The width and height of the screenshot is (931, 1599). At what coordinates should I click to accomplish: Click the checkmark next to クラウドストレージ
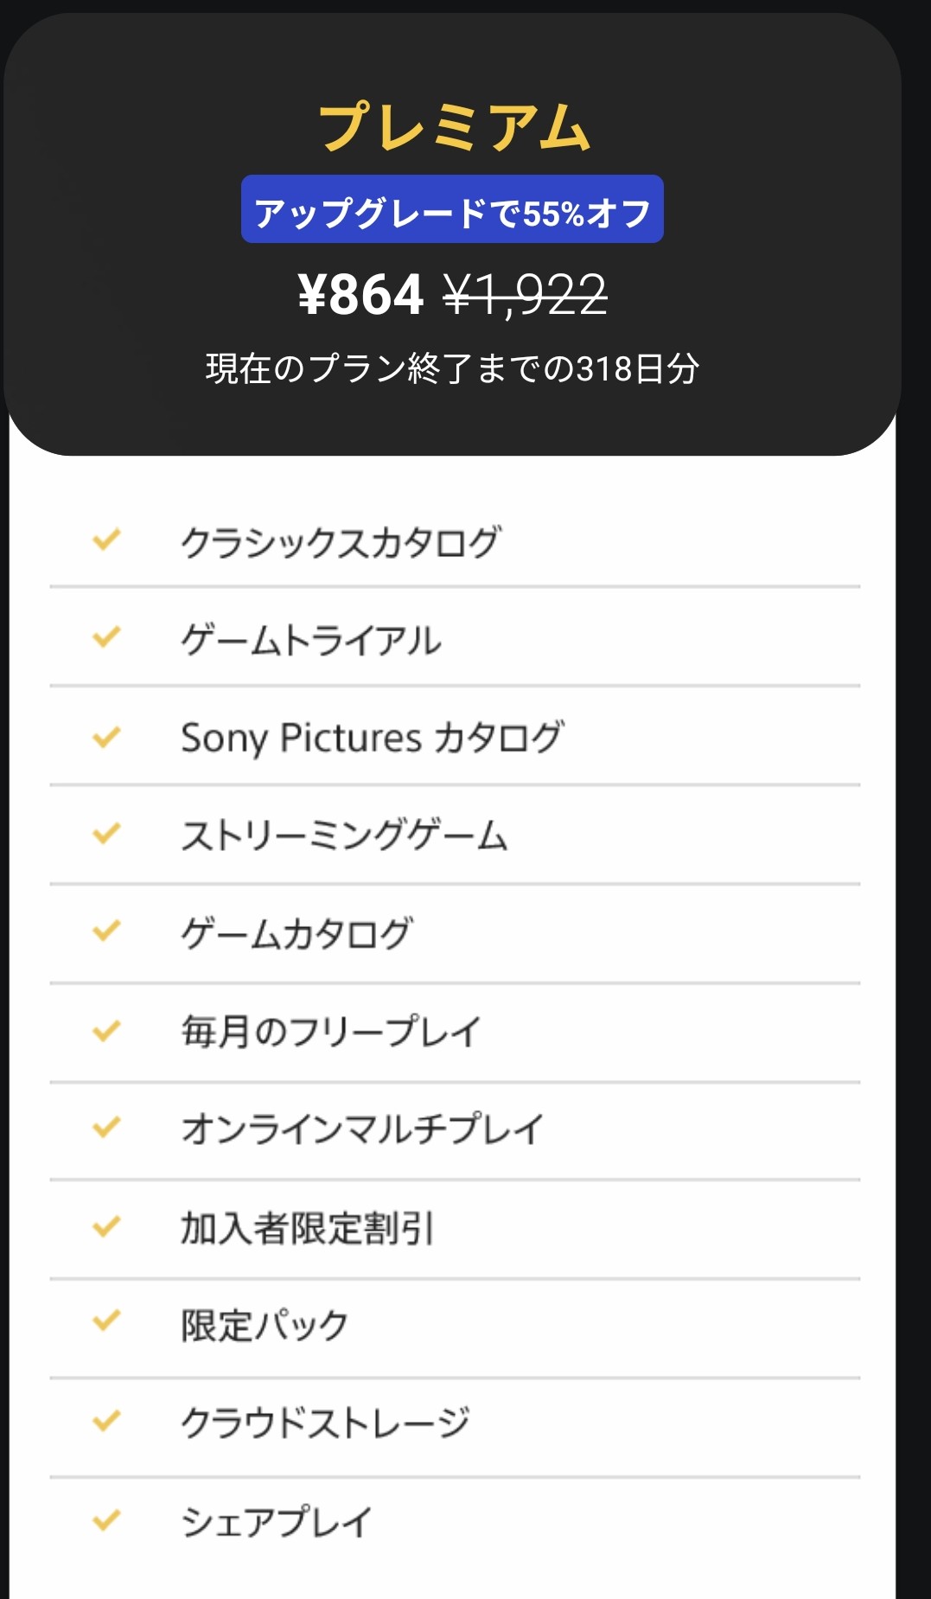click(106, 1421)
